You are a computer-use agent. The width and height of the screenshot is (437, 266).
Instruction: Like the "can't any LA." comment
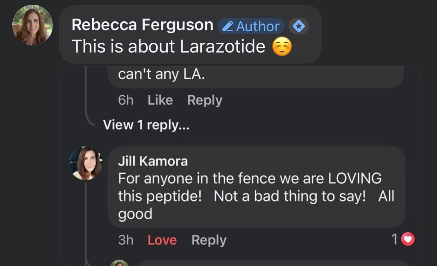click(x=160, y=100)
